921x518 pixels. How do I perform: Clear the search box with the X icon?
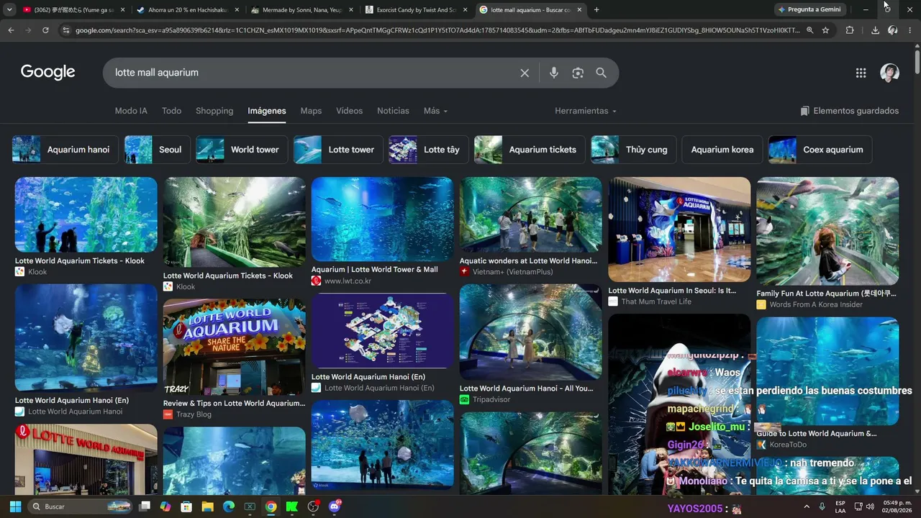[525, 73]
